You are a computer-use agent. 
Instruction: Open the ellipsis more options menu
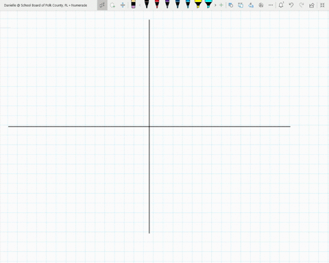[x=271, y=5]
